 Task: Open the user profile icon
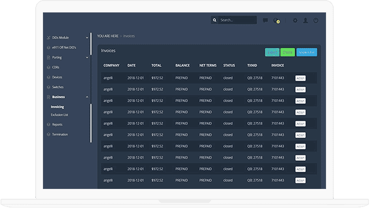click(x=305, y=21)
